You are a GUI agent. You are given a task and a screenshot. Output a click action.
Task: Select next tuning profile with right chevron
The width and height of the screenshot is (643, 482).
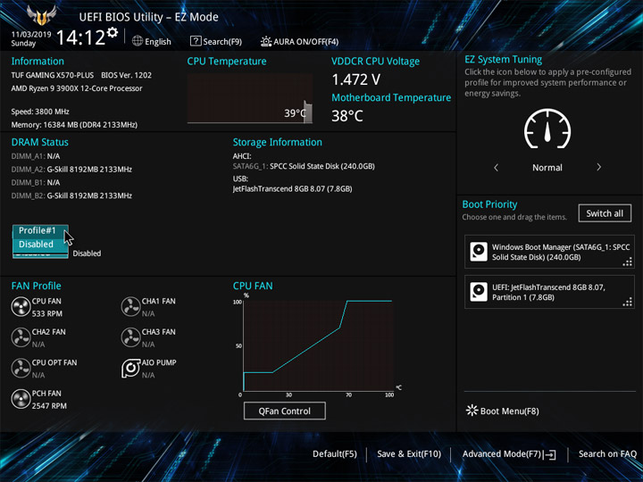click(598, 167)
